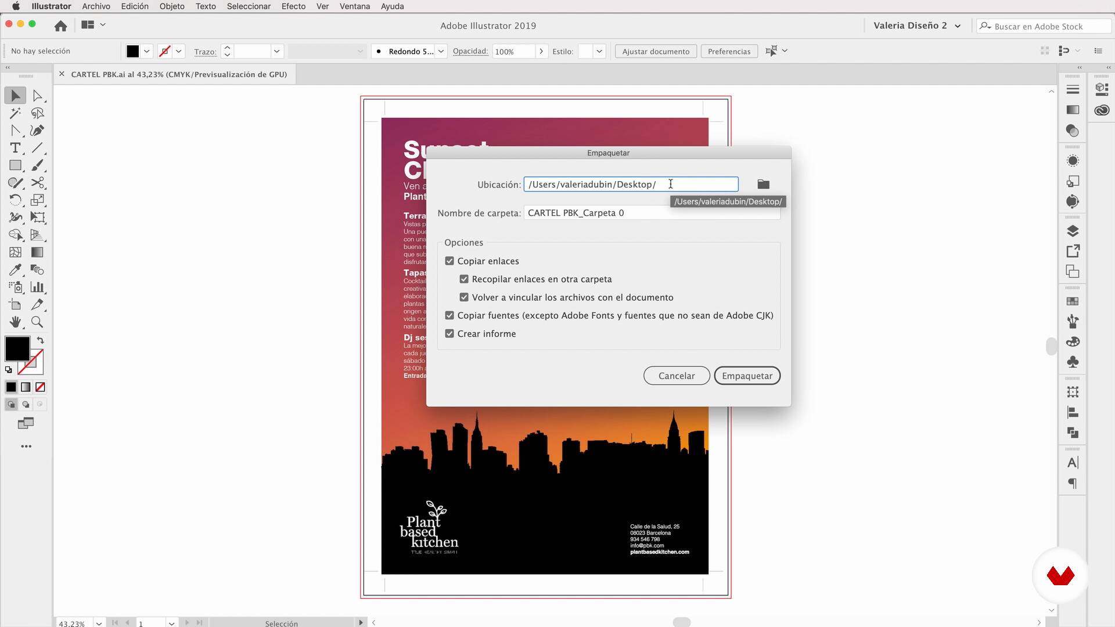Select the Lasso tool
This screenshot has height=627, width=1115.
[x=37, y=113]
